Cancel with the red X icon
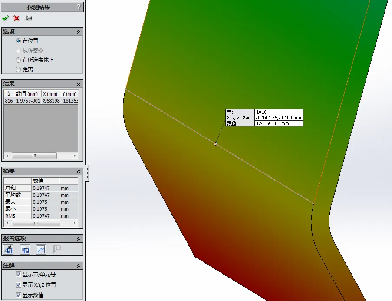The height and width of the screenshot is (301, 392). 16,18
